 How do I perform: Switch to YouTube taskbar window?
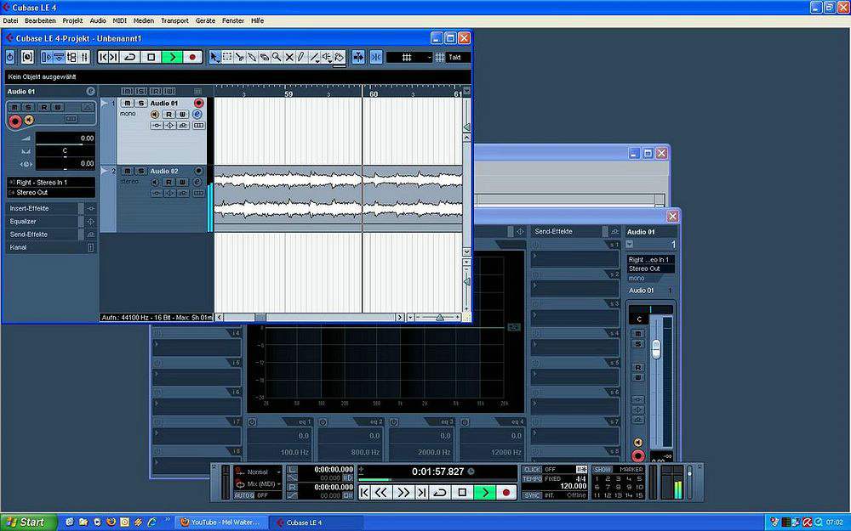(x=220, y=523)
